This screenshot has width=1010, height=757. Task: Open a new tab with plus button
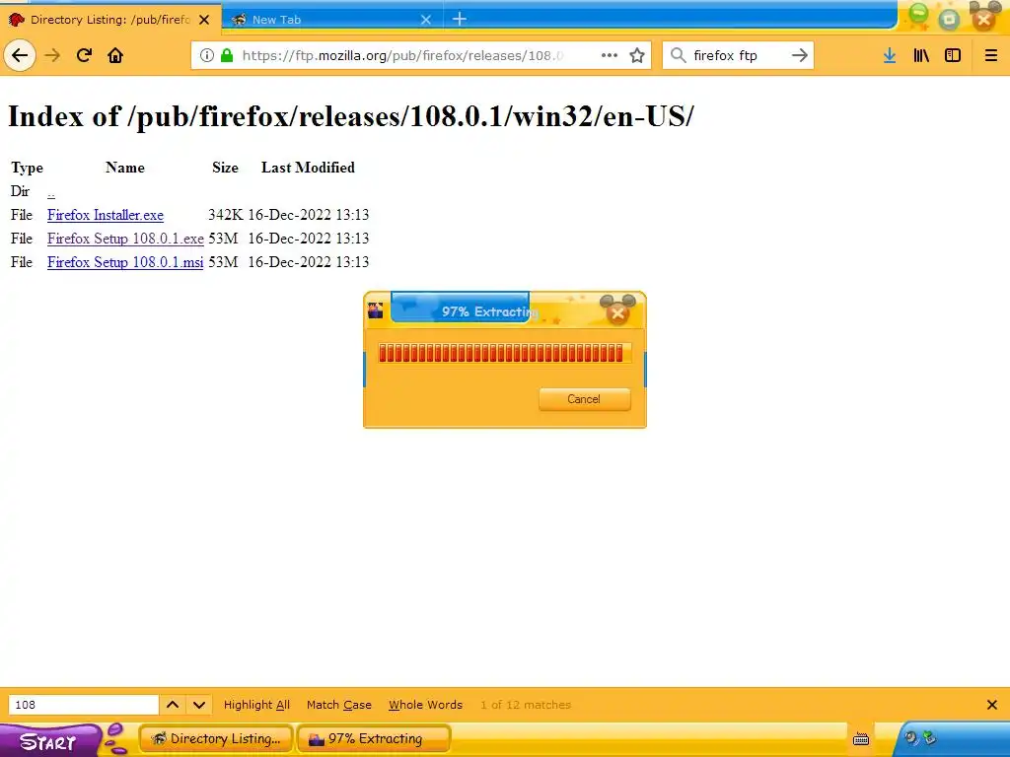tap(460, 20)
